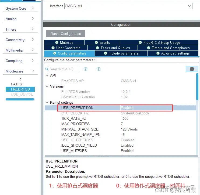Click the sort arrows above FATFS
The height and width of the screenshot is (195, 200).
click(20, 79)
